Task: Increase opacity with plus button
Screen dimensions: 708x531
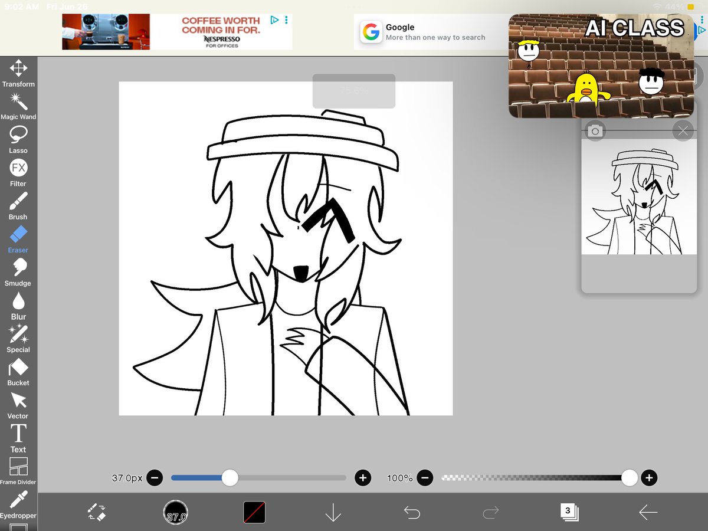Action: (650, 478)
